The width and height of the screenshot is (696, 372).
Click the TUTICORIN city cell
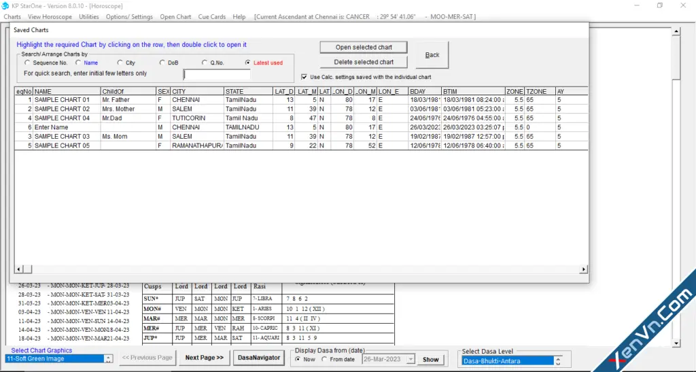[197, 118]
